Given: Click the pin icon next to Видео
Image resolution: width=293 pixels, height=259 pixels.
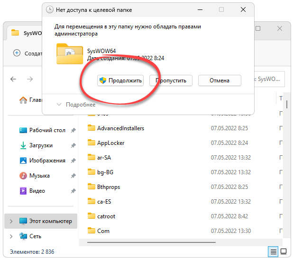Looking at the screenshot, I should [x=73, y=191].
